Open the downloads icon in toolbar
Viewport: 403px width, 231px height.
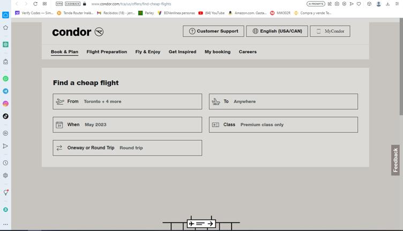(x=387, y=4)
